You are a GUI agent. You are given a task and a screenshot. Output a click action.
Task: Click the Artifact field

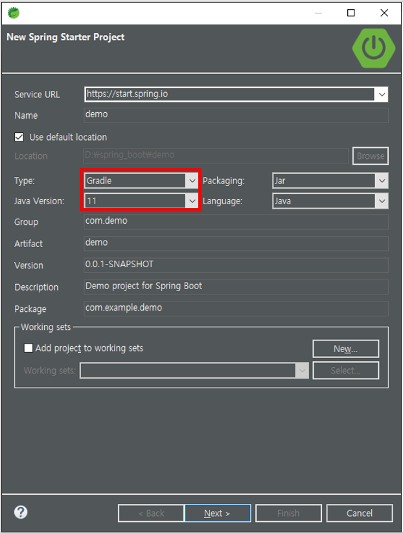236,243
